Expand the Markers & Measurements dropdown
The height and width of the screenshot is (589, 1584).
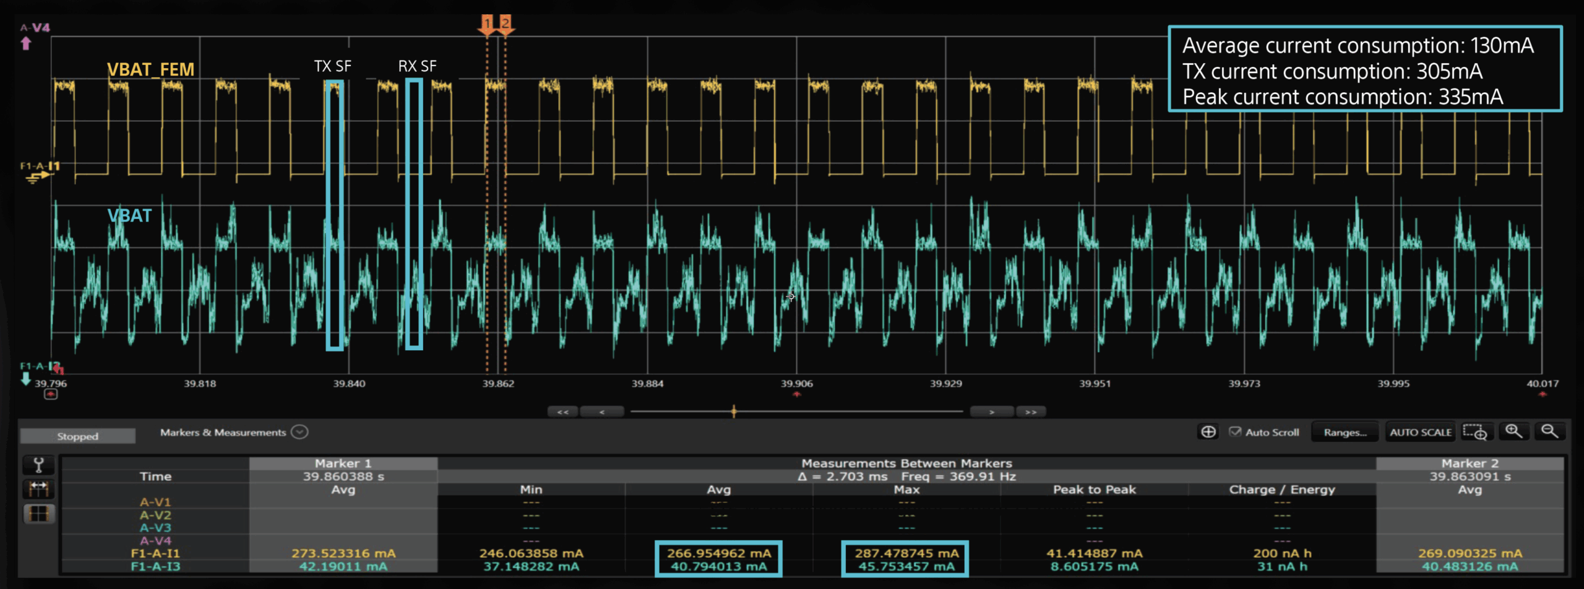(299, 432)
